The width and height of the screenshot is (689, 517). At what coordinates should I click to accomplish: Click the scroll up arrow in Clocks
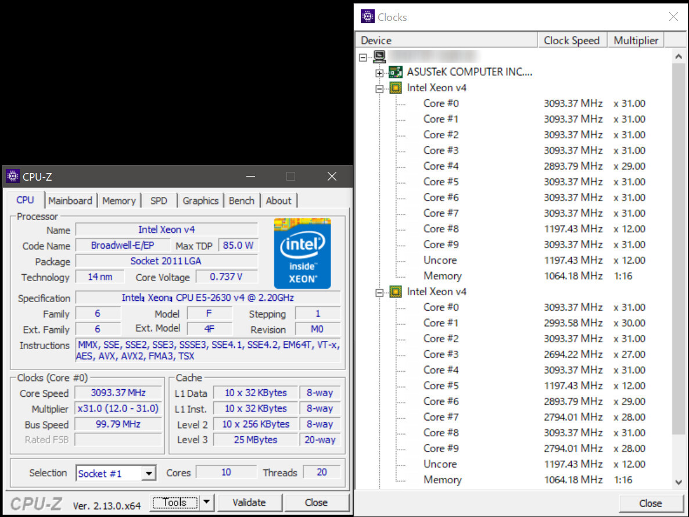(x=679, y=56)
